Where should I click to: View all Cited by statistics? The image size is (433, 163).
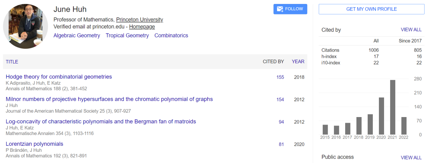[x=411, y=30]
